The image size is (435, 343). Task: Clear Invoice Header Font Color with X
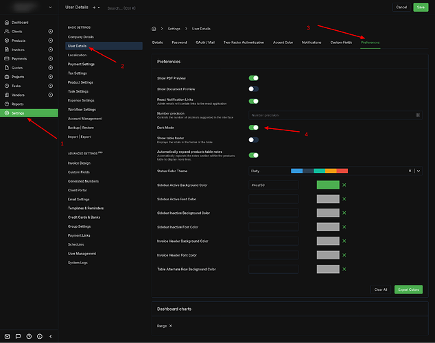tap(344, 255)
